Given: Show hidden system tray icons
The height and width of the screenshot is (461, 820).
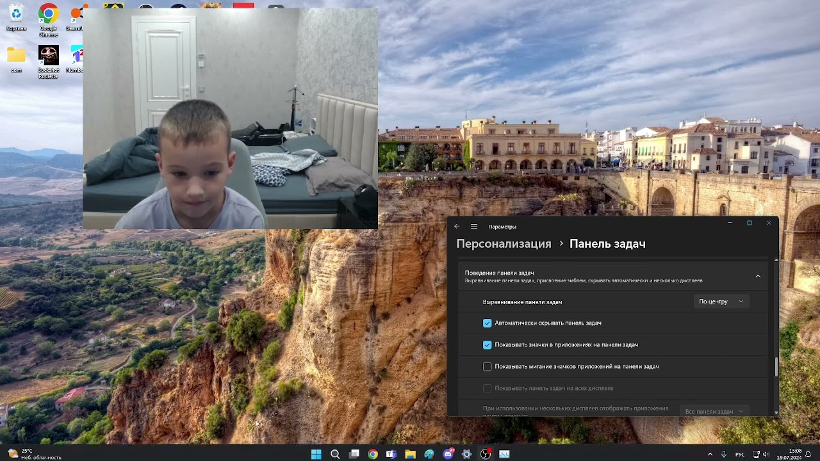Looking at the screenshot, I should click(710, 454).
